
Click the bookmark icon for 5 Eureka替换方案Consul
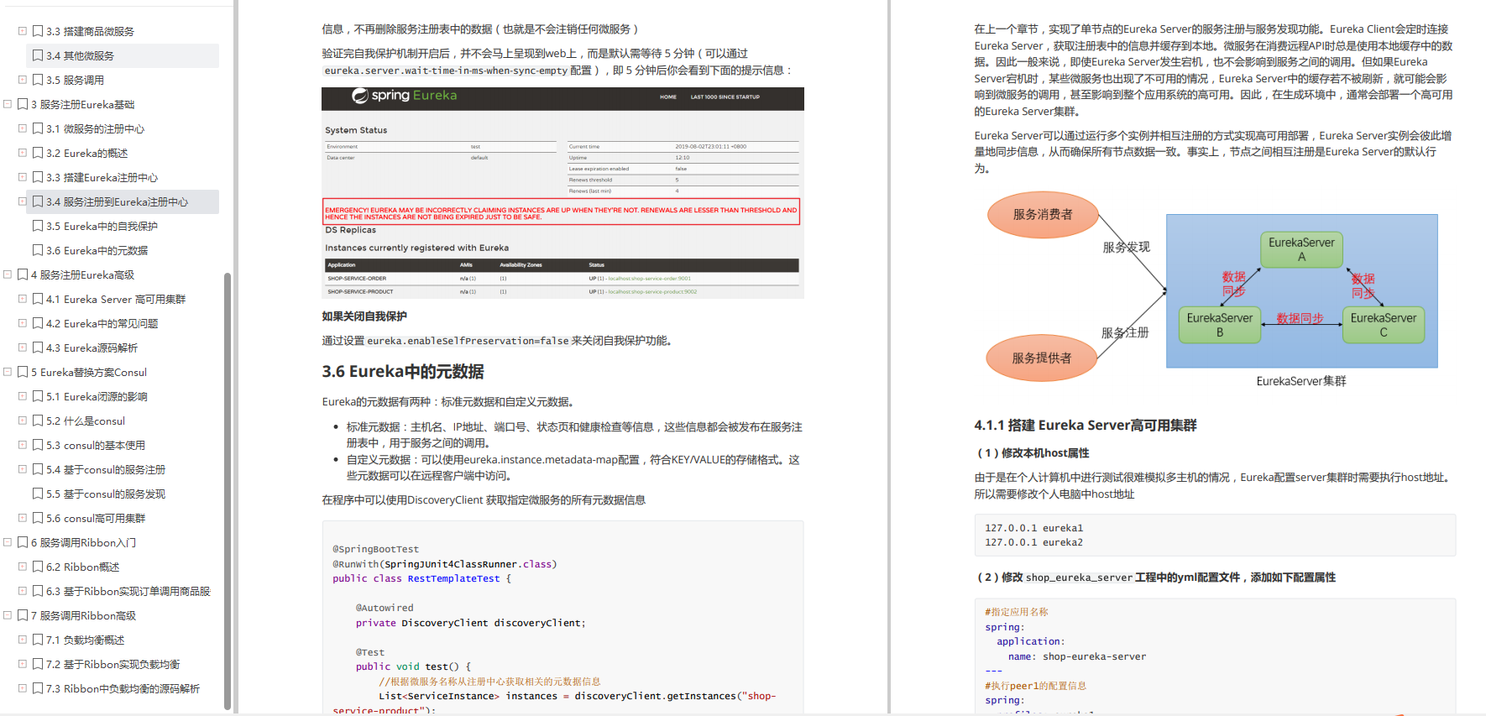coord(23,372)
